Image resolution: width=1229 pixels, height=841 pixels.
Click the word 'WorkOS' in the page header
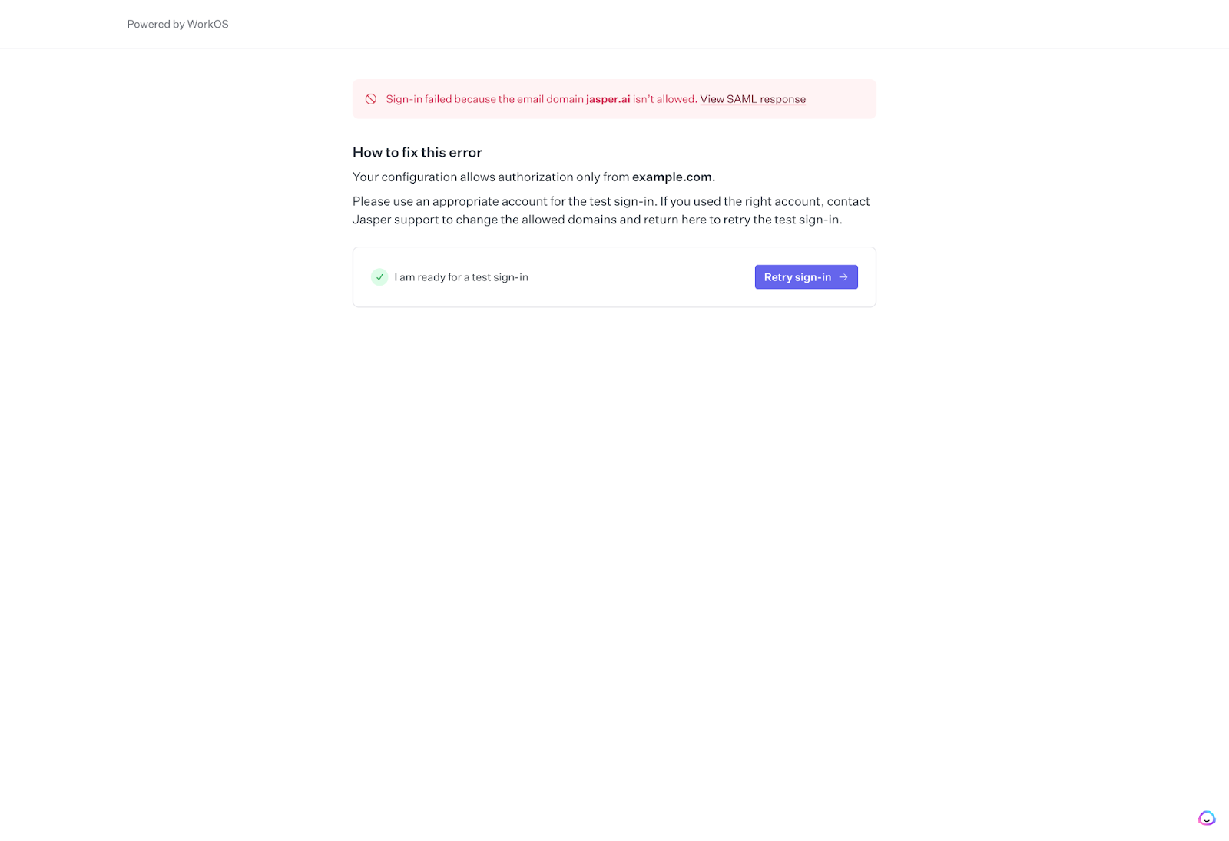tap(207, 25)
